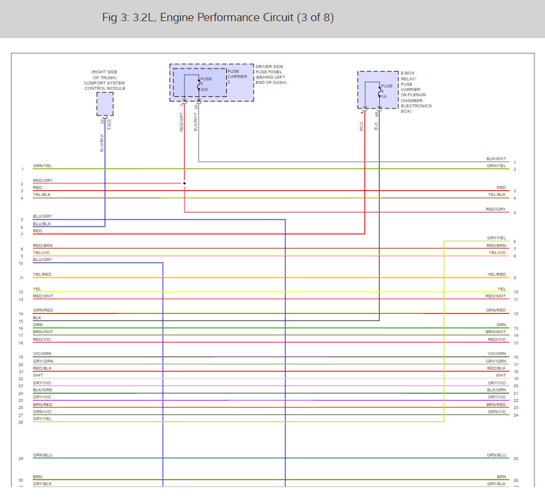Click BLK/WHT label at right pin 1
The height and width of the screenshot is (497, 545).
[496, 158]
